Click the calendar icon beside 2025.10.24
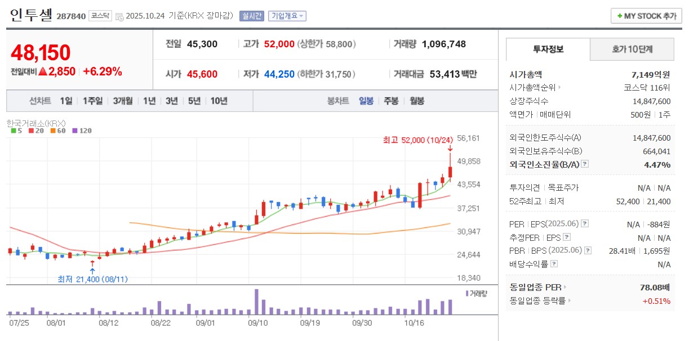Screen dimensions: 689x341 [x=120, y=16]
